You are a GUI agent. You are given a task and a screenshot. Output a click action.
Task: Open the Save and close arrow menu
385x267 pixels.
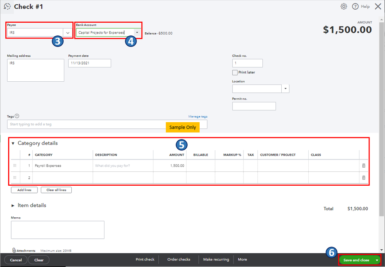tap(377, 260)
